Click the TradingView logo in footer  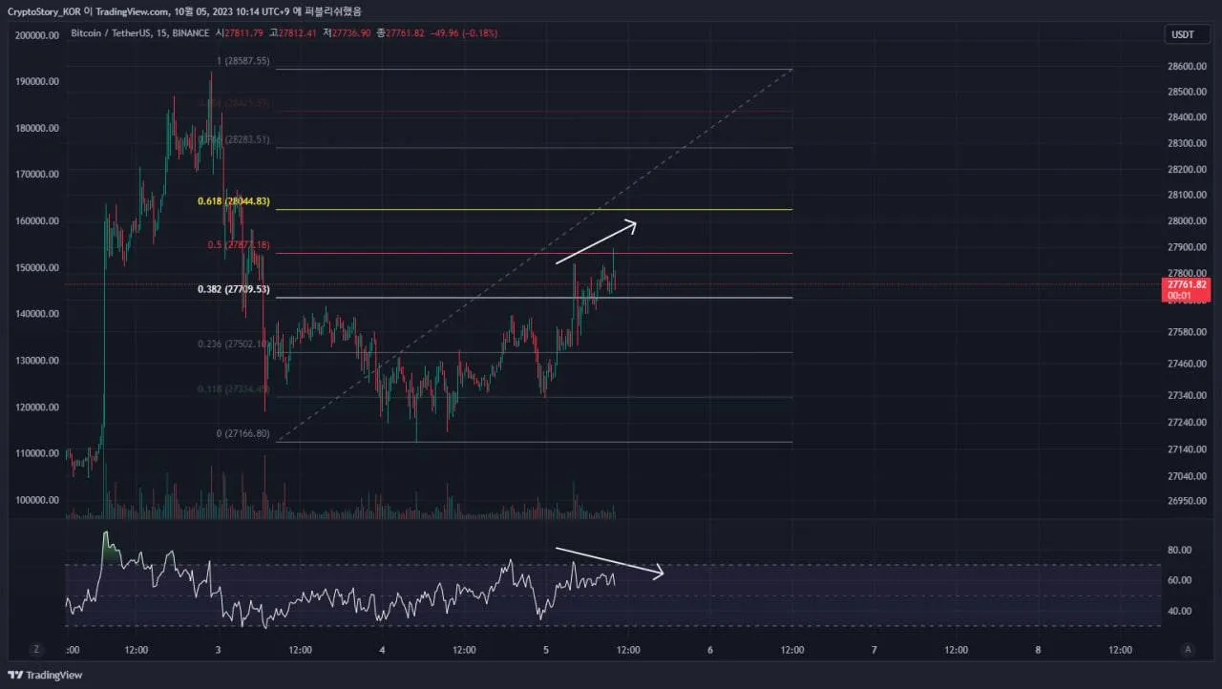pyautogui.click(x=46, y=675)
